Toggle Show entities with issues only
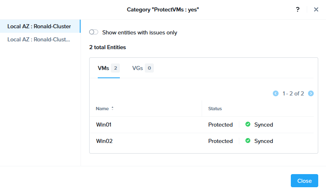The height and width of the screenshot is (195, 326). (x=94, y=32)
